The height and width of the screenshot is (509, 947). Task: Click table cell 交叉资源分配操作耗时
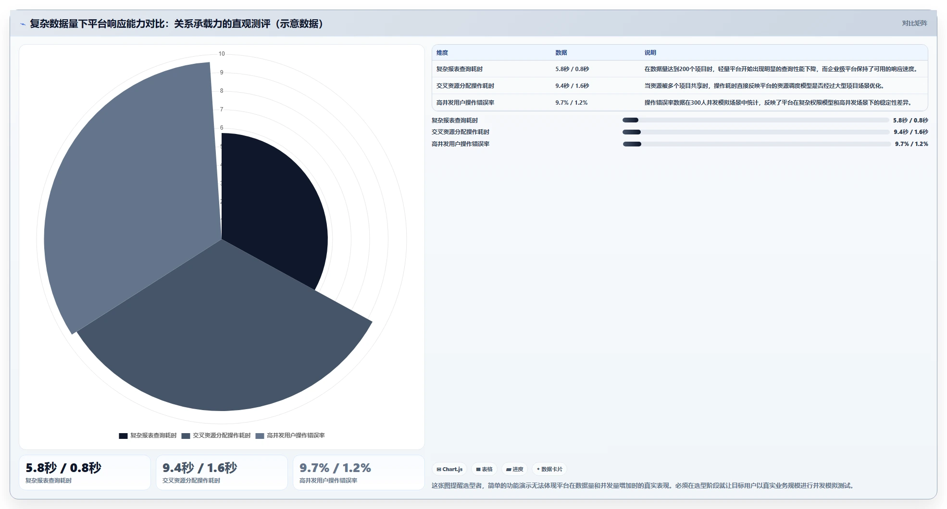point(465,86)
